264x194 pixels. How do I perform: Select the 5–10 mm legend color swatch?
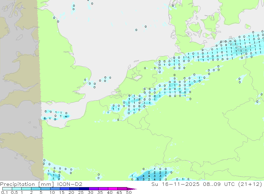coord(45,189)
